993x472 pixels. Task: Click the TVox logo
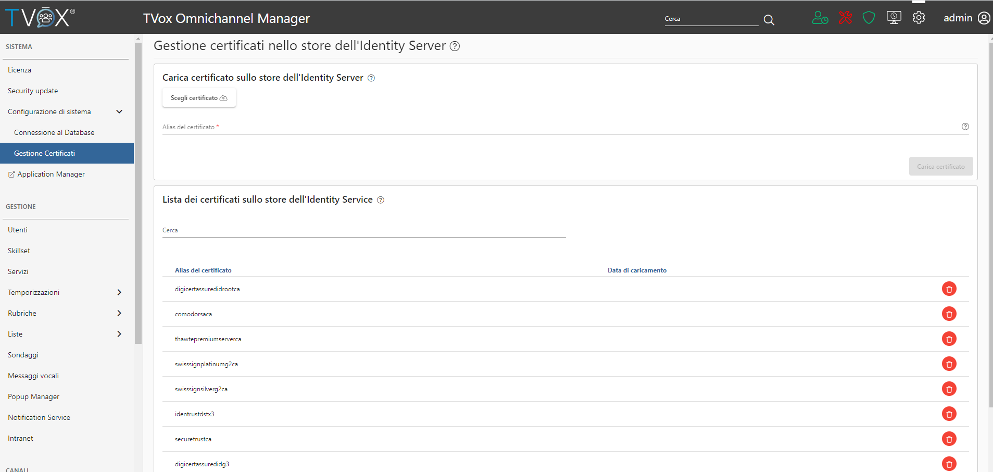[x=40, y=18]
